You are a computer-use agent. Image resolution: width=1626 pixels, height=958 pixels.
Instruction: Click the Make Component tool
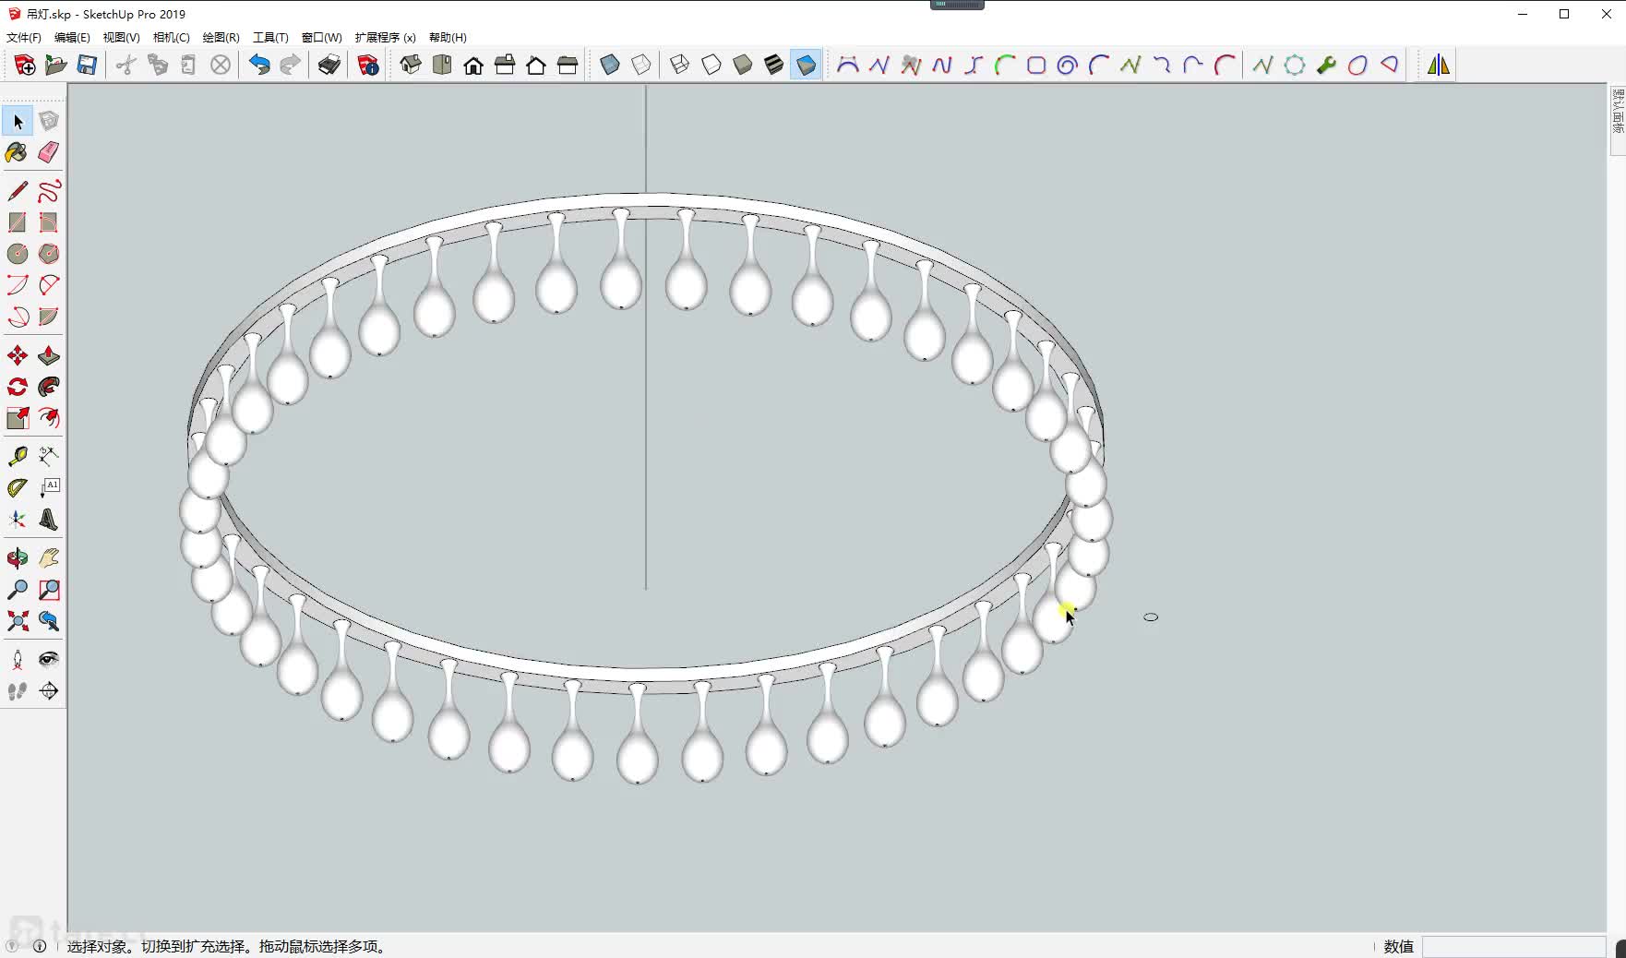(49, 121)
